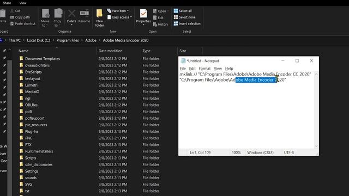349x196 pixels.
Task: Select the RuntimeInstallers folder
Action: pyautogui.click(x=39, y=151)
